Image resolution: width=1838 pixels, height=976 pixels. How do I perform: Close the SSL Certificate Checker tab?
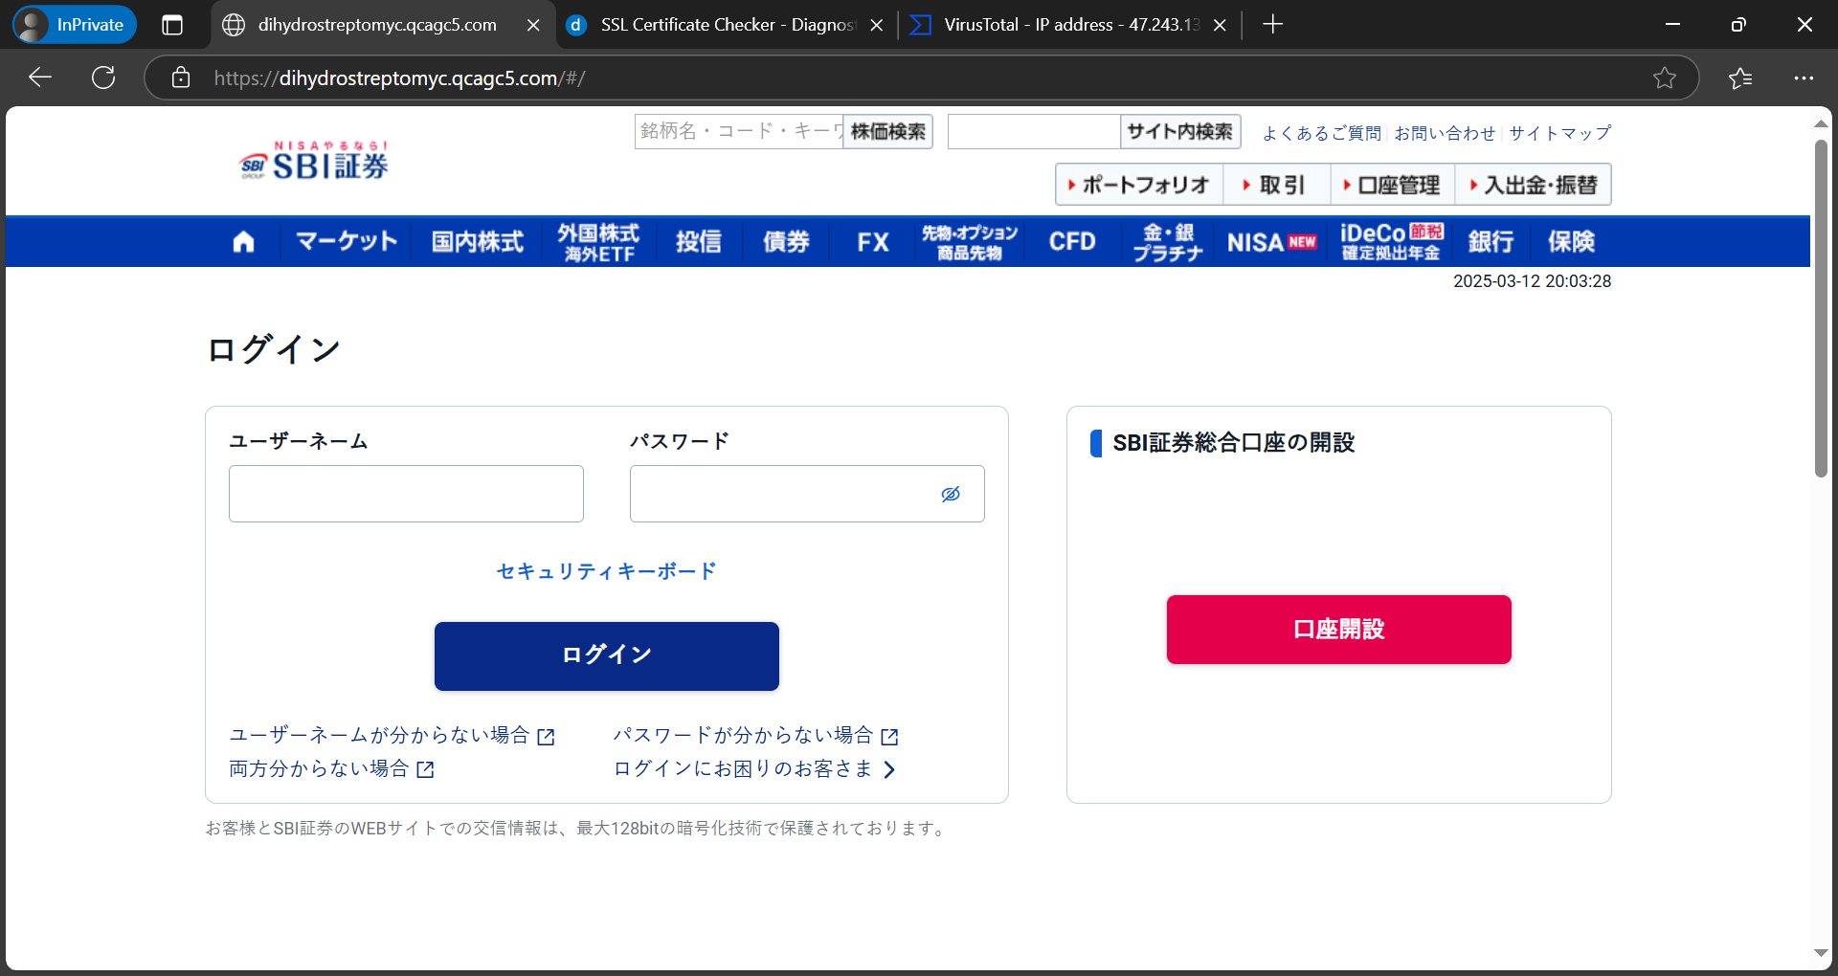876,26
